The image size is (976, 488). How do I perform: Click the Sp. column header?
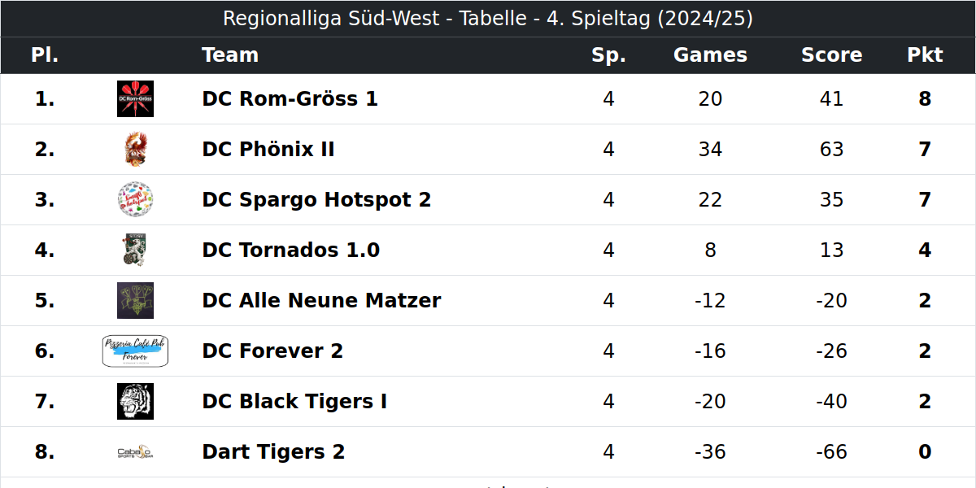click(x=608, y=55)
